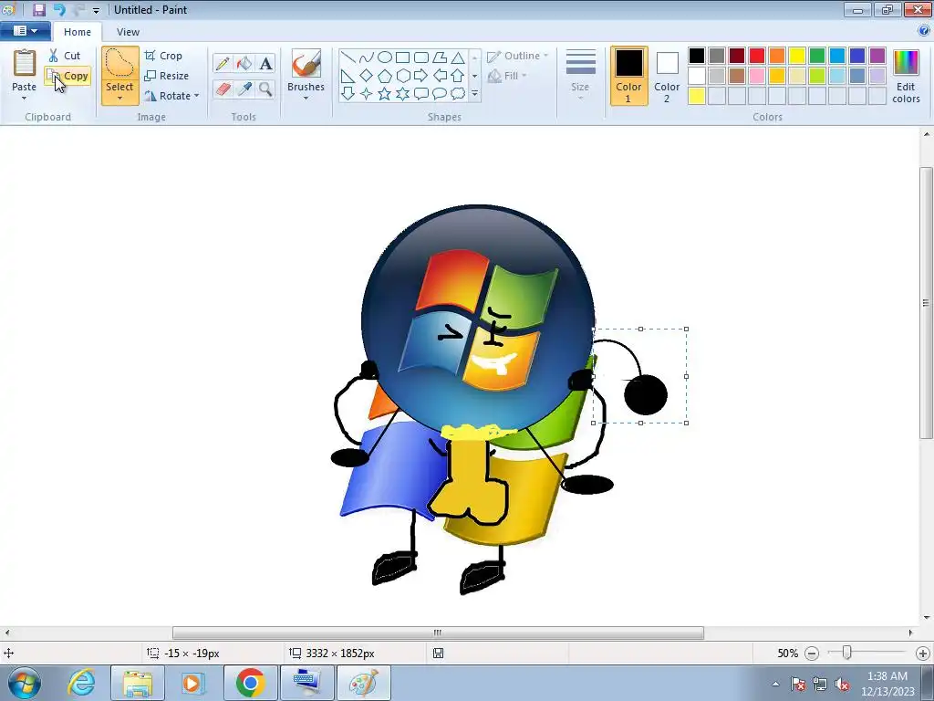
Task: Open the Windows Start menu orb
Action: pos(25,683)
